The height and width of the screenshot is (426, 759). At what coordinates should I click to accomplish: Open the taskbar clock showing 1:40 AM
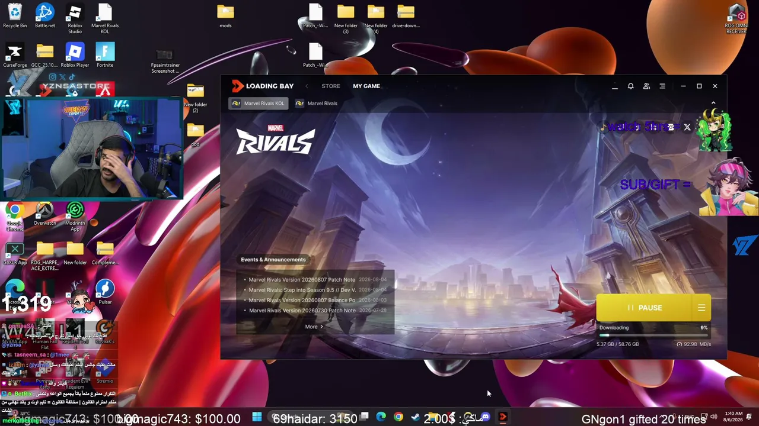(x=733, y=417)
